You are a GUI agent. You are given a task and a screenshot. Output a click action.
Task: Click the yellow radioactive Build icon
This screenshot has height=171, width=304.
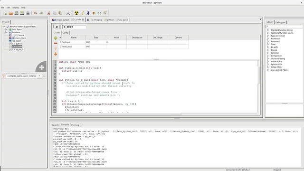[x=76, y=13]
